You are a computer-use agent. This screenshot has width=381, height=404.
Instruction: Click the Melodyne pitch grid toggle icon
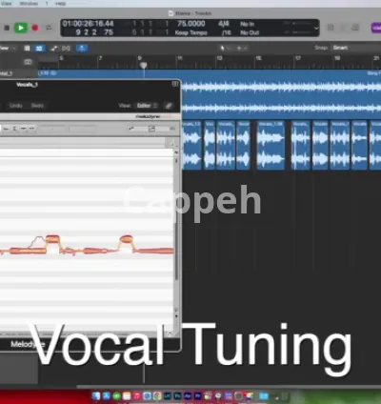[151, 129]
